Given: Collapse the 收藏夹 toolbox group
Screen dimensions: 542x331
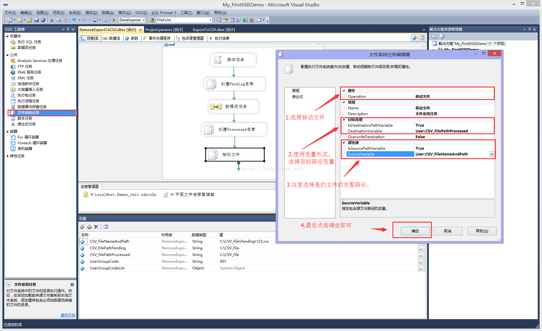Looking at the screenshot, I should 7,36.
